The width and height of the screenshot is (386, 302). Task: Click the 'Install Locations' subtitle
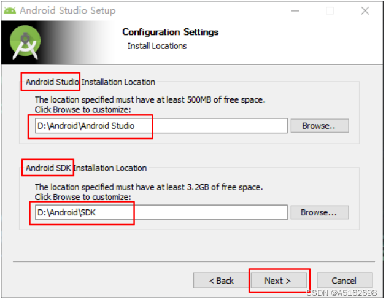pyautogui.click(x=158, y=46)
